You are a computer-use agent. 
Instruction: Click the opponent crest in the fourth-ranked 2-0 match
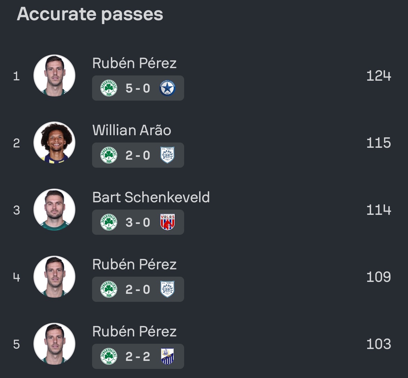point(167,289)
